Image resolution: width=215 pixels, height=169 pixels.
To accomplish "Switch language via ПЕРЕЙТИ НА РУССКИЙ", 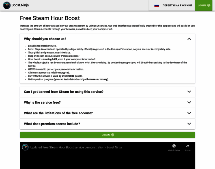I will tap(177, 5).
